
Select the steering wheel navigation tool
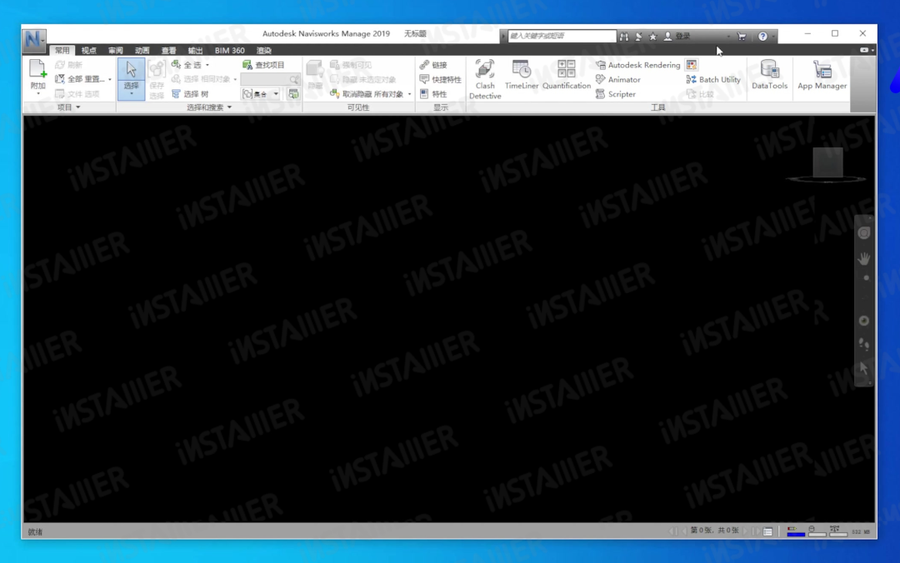(864, 232)
